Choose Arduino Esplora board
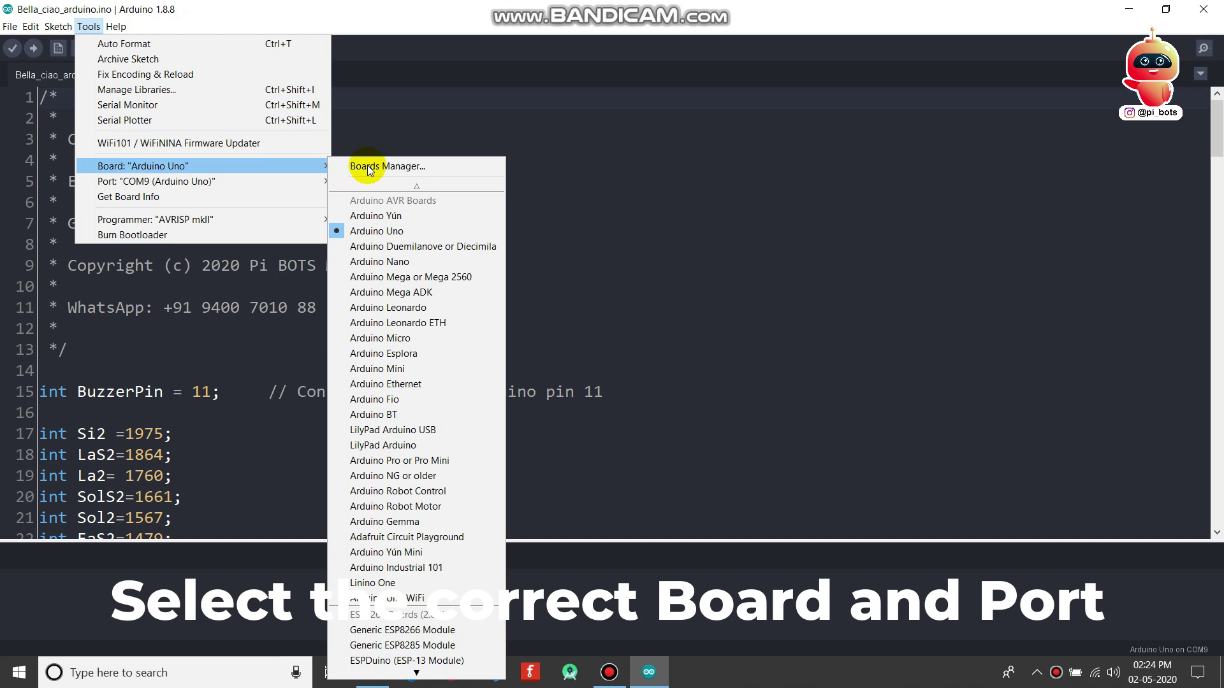1224x688 pixels. pyautogui.click(x=416, y=354)
